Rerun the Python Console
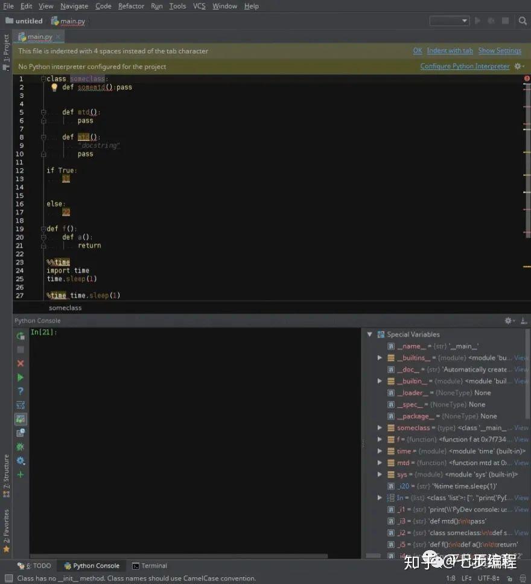The image size is (531, 584). pyautogui.click(x=21, y=336)
